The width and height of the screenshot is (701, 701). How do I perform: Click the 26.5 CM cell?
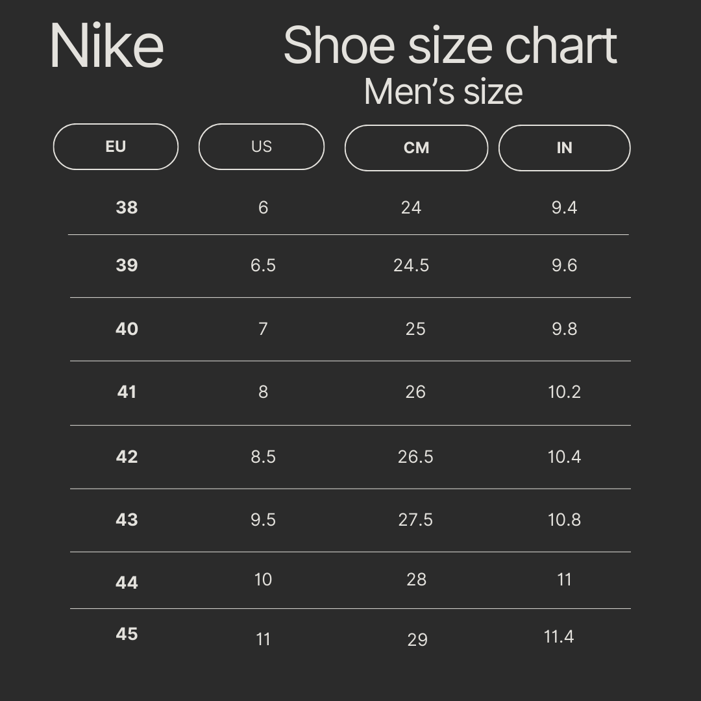click(415, 457)
